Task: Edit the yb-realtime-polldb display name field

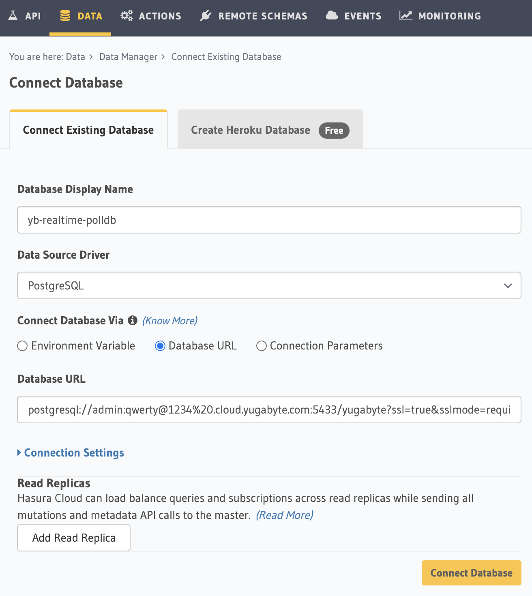Action: pyautogui.click(x=269, y=220)
